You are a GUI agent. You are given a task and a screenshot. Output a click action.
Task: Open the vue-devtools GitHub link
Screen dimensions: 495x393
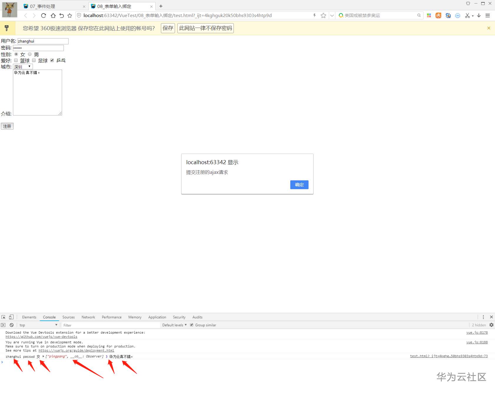41,337
